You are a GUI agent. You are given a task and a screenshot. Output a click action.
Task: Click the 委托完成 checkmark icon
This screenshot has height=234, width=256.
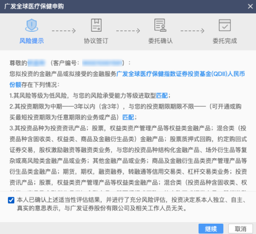[225, 25]
